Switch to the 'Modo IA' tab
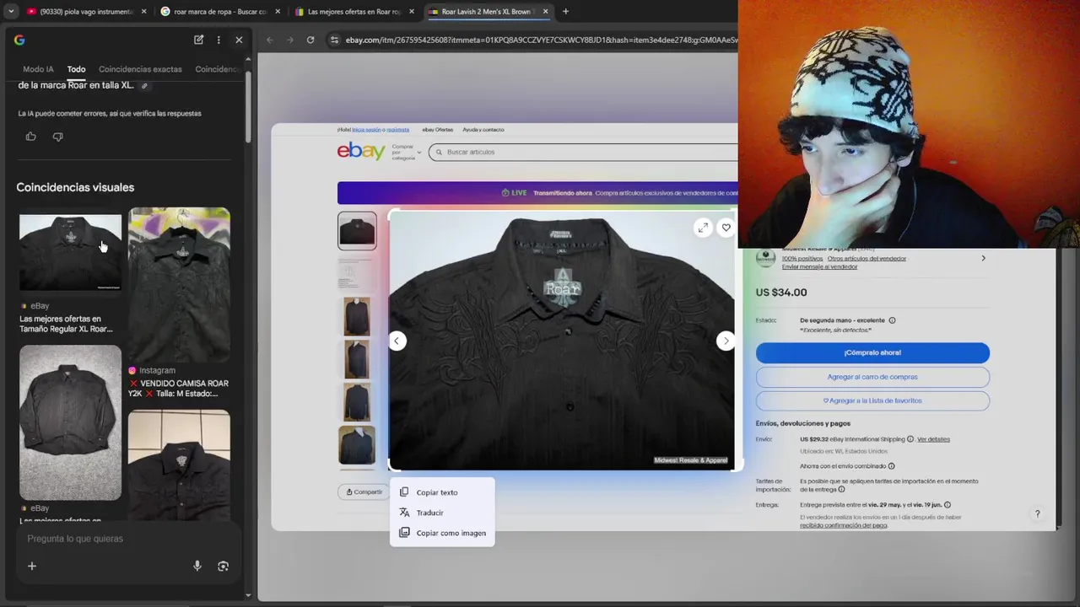 click(38, 69)
